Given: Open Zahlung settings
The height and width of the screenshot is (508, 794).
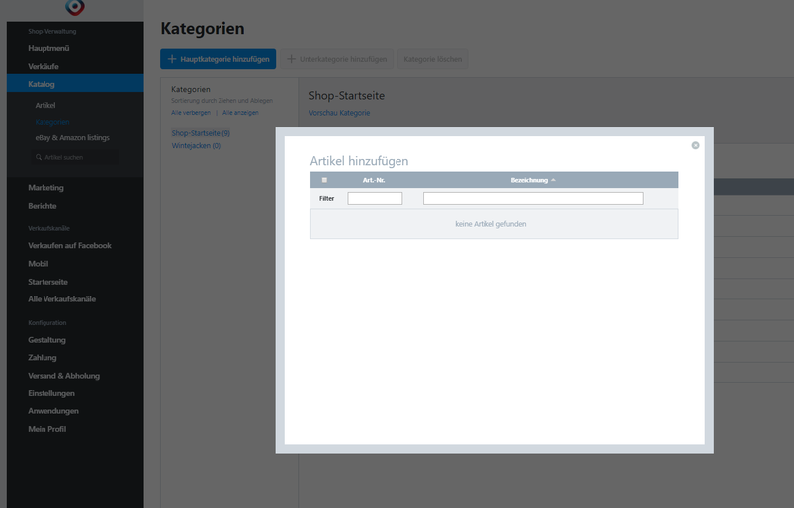Looking at the screenshot, I should 43,357.
